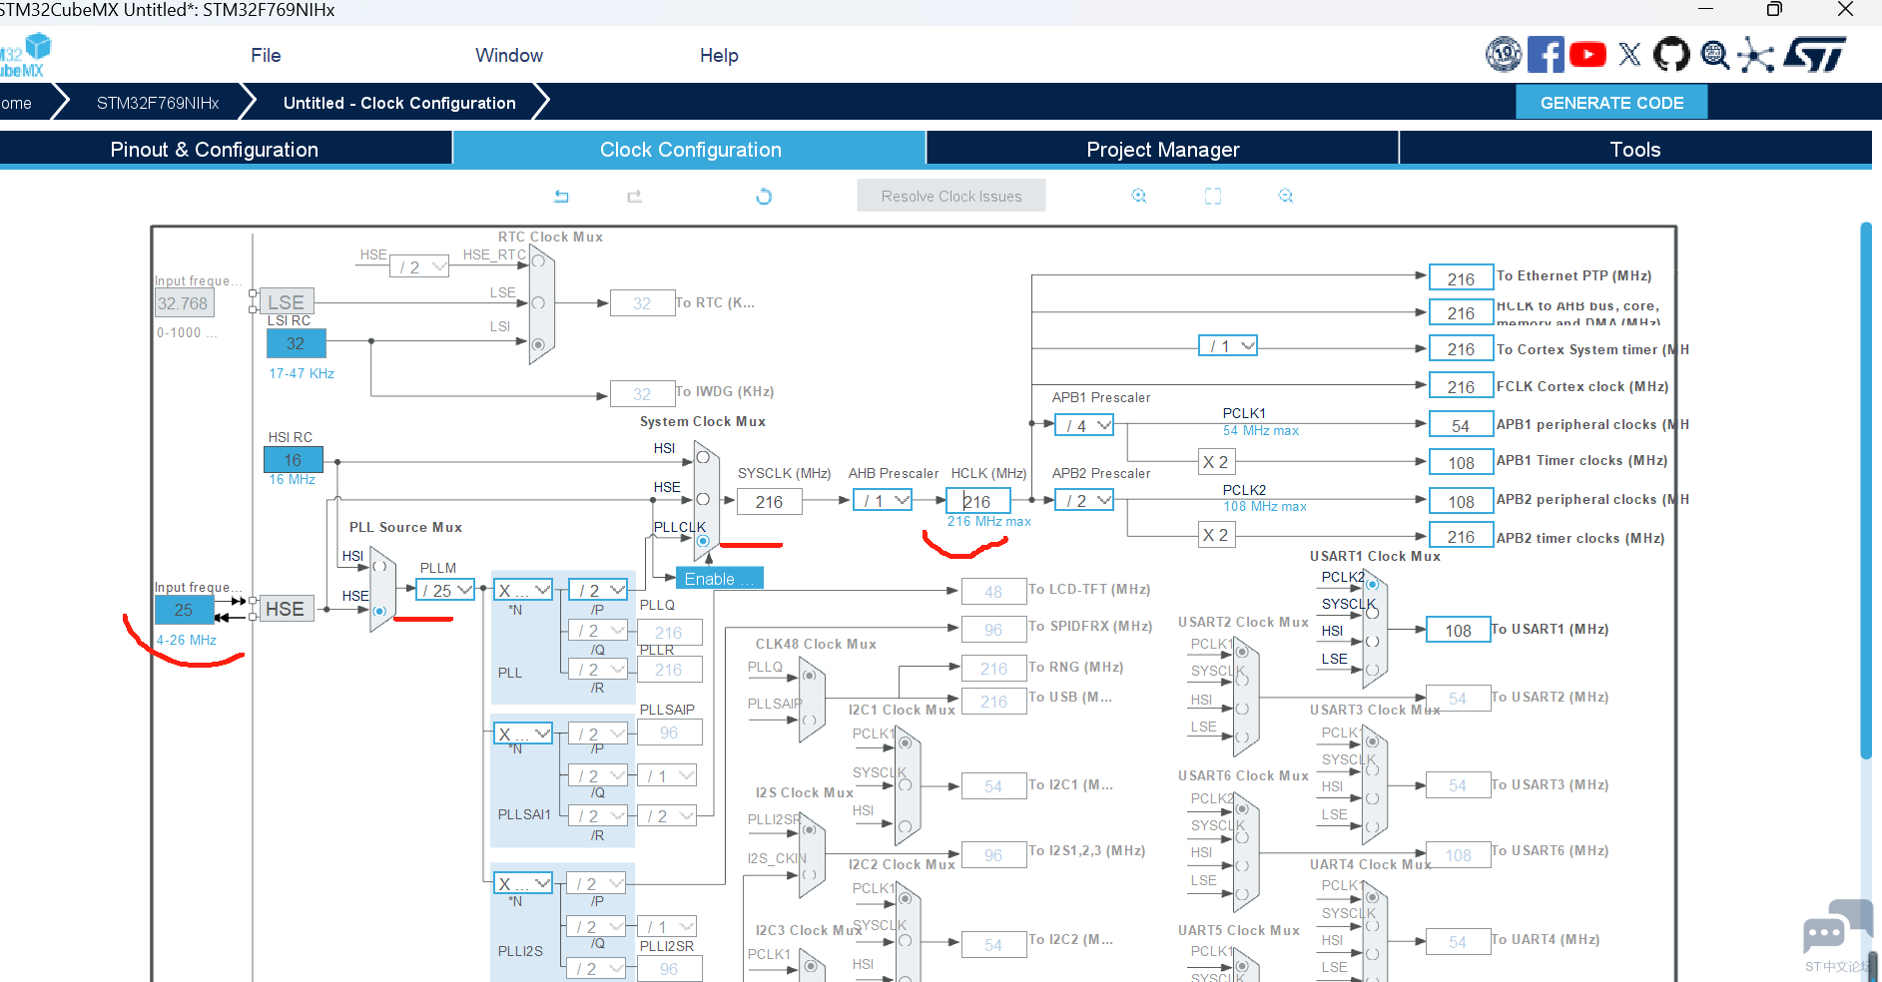This screenshot has height=982, width=1882.
Task: Click the redo arrow in the clock toolbar
Action: 634,197
